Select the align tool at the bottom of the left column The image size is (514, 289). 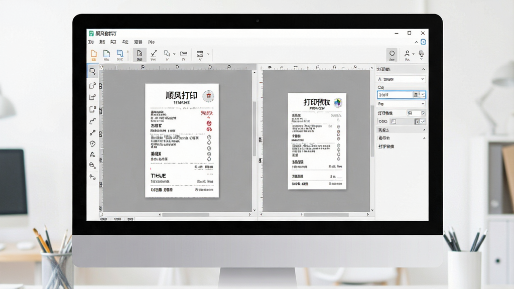click(x=92, y=177)
